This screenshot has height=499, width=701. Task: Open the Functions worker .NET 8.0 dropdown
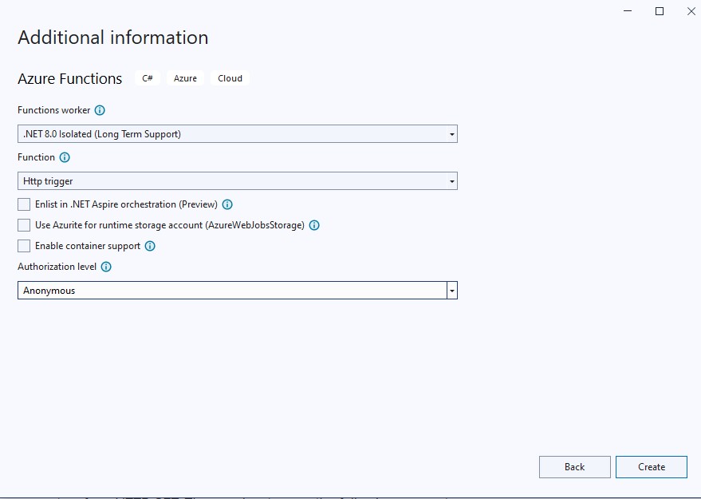[238, 134]
